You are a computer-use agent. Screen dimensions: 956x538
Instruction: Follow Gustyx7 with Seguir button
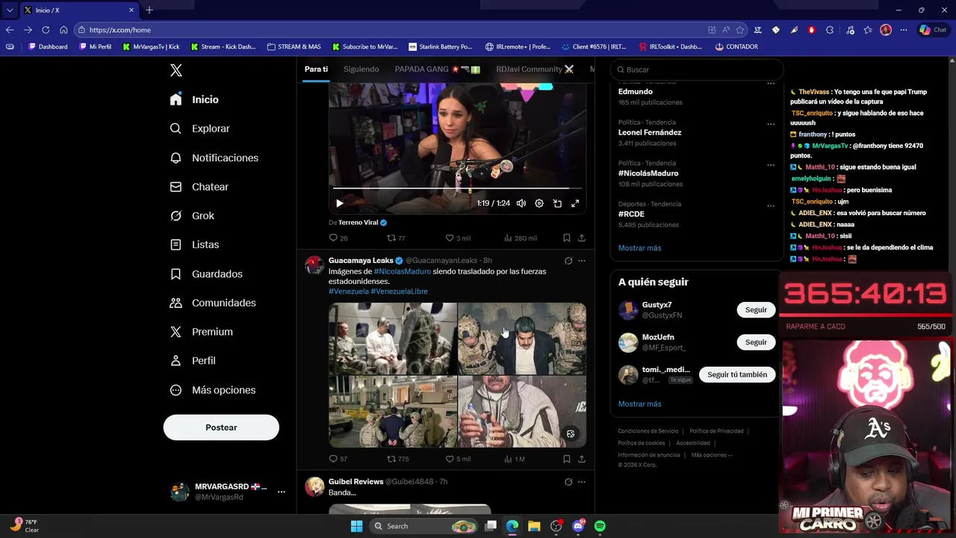[756, 310]
